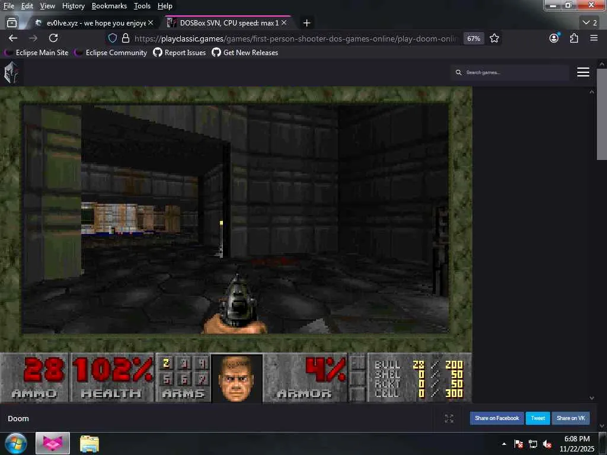Open the Bookmarks menu
The height and width of the screenshot is (455, 607).
[x=109, y=6]
